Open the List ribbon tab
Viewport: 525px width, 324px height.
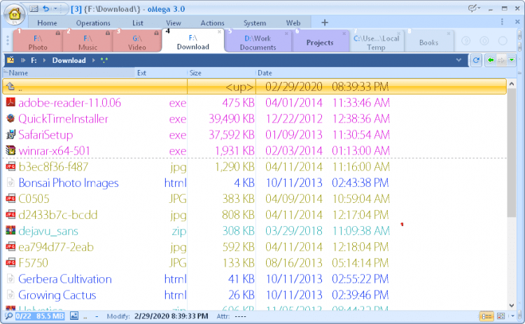tap(138, 23)
